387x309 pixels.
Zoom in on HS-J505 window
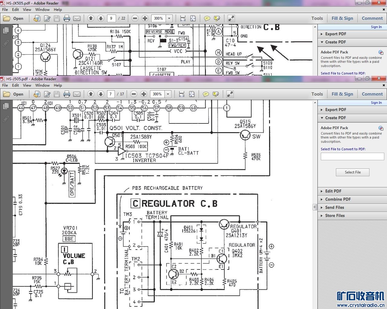coord(144,94)
